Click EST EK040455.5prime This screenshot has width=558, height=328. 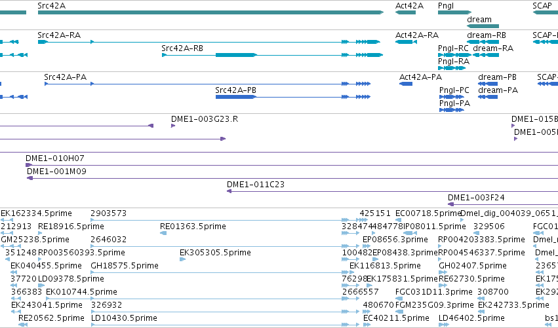coord(46,266)
